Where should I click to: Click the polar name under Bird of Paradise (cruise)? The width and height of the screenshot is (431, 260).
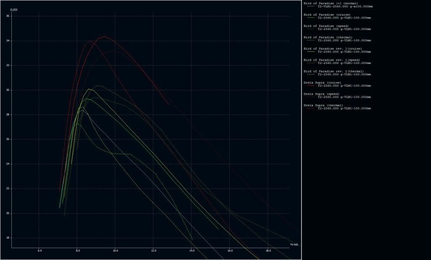pos(344,18)
